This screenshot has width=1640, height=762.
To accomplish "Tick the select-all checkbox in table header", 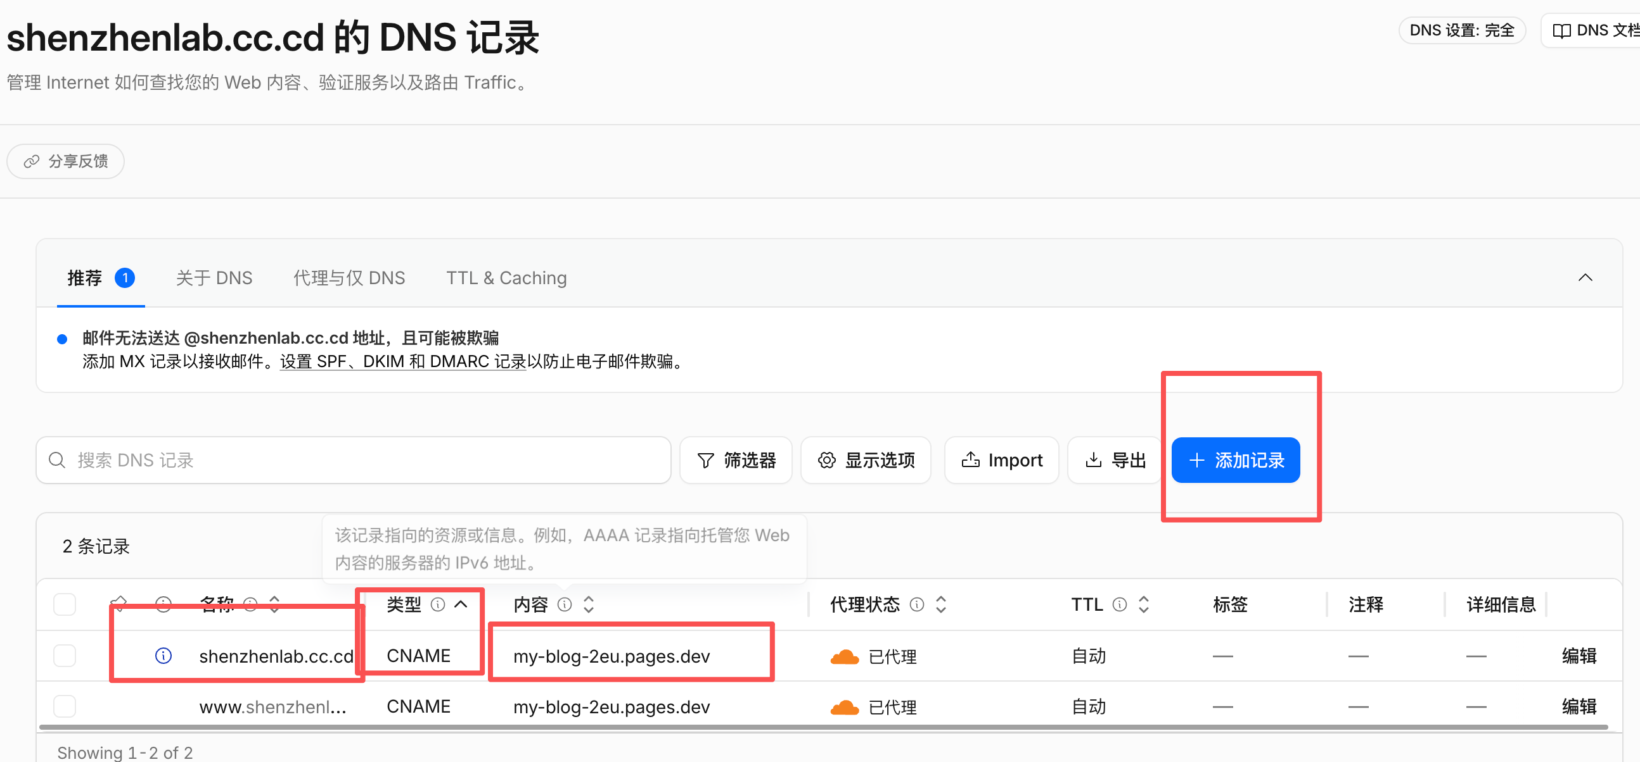I will (65, 604).
